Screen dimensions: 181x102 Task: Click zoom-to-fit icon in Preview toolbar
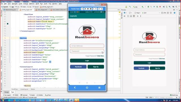pyautogui.click(x=171, y=13)
